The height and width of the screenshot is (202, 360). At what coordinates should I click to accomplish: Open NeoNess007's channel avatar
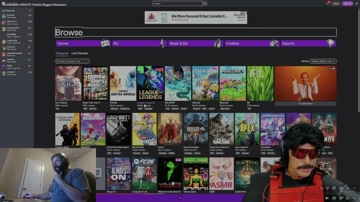coord(4,29)
